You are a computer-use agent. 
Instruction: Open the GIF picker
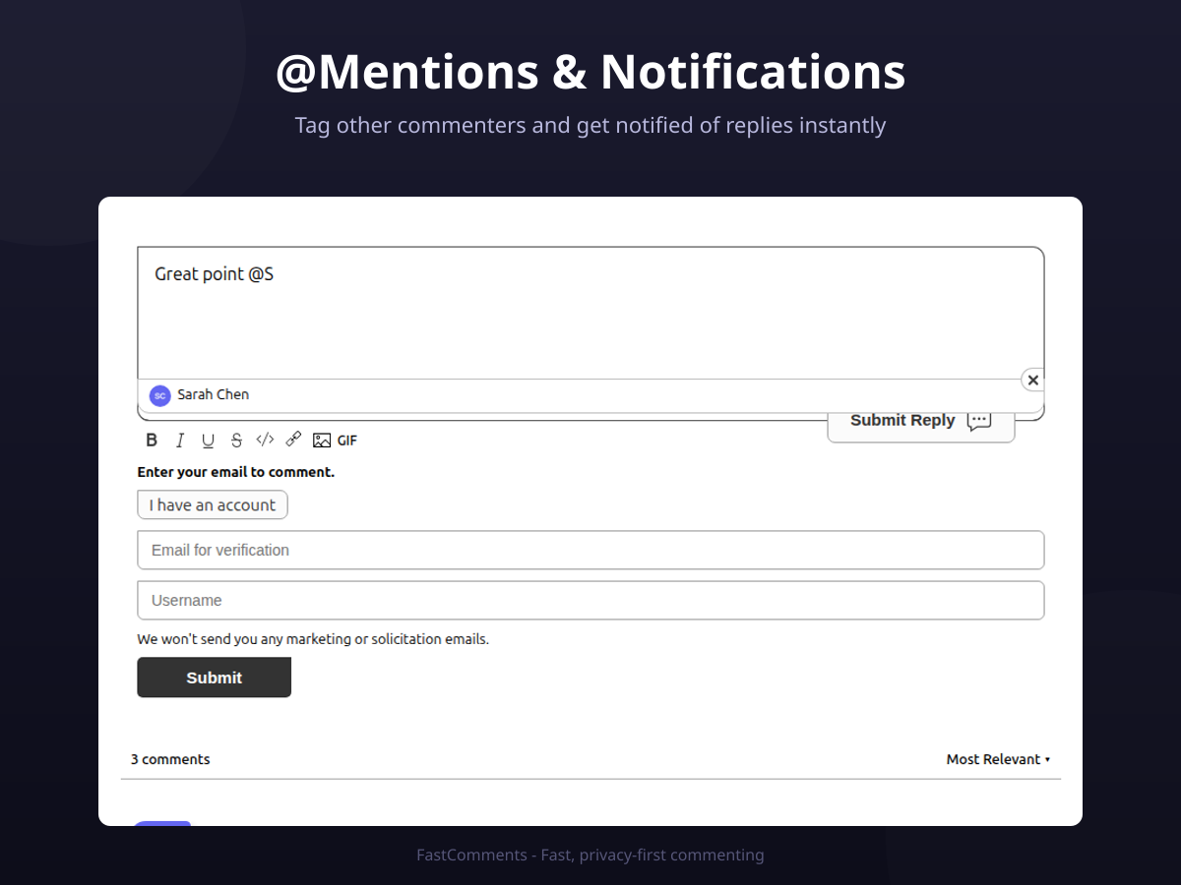coord(347,441)
